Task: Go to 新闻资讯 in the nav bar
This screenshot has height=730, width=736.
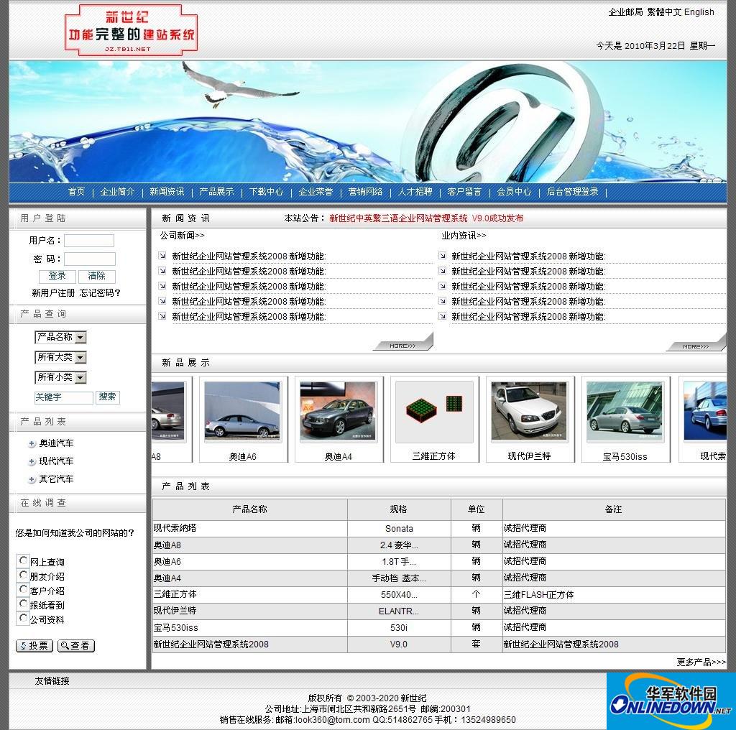Action: click(x=167, y=192)
